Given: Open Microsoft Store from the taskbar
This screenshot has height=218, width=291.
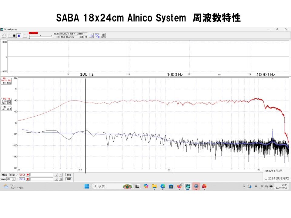Looking at the screenshot, I should (x=171, y=186).
